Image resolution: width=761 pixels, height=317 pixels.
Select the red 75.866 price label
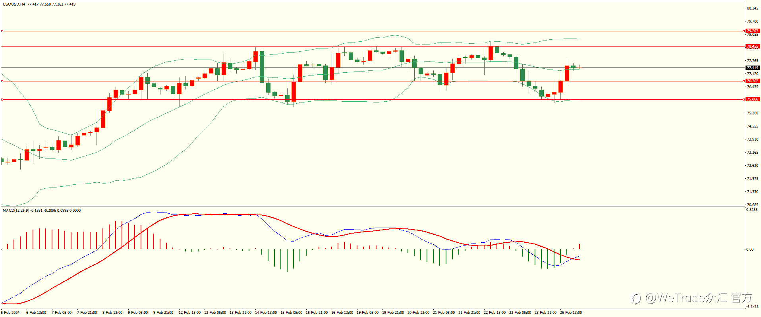[x=752, y=99]
